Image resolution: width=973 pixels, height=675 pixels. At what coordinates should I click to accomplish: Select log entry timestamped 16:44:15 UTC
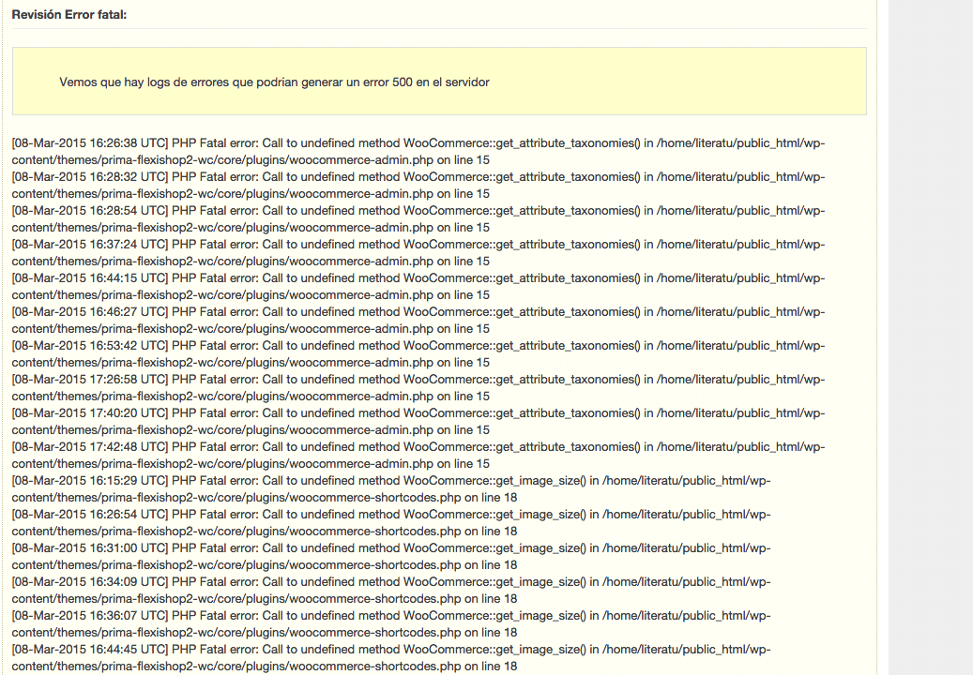[x=418, y=286]
